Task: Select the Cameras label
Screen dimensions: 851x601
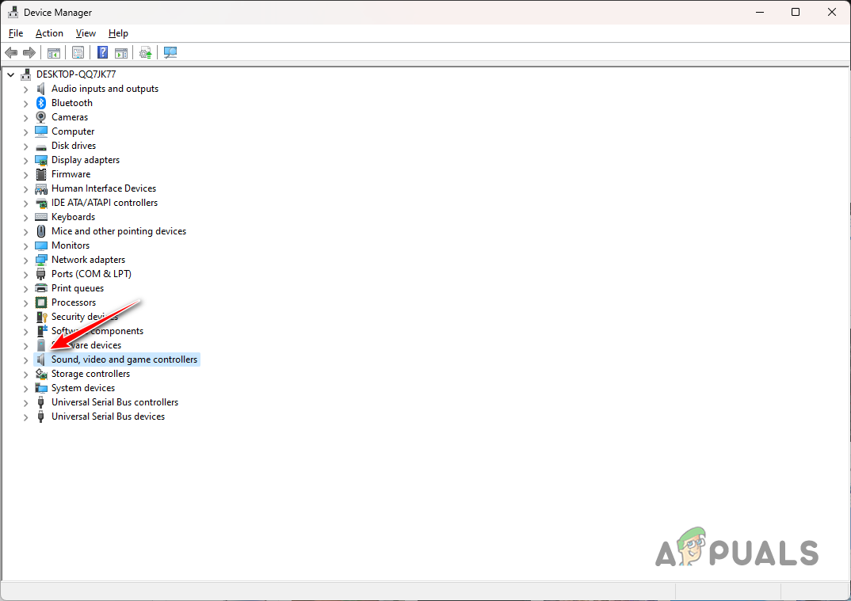Action: click(70, 117)
